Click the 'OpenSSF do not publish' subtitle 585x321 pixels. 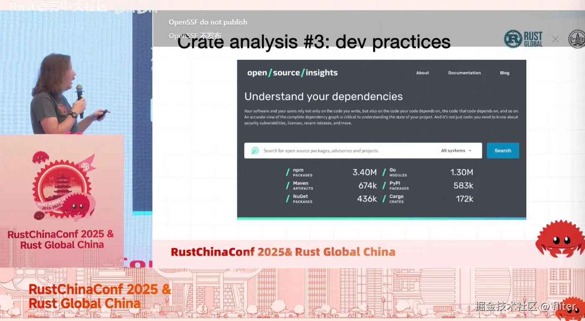coord(208,22)
